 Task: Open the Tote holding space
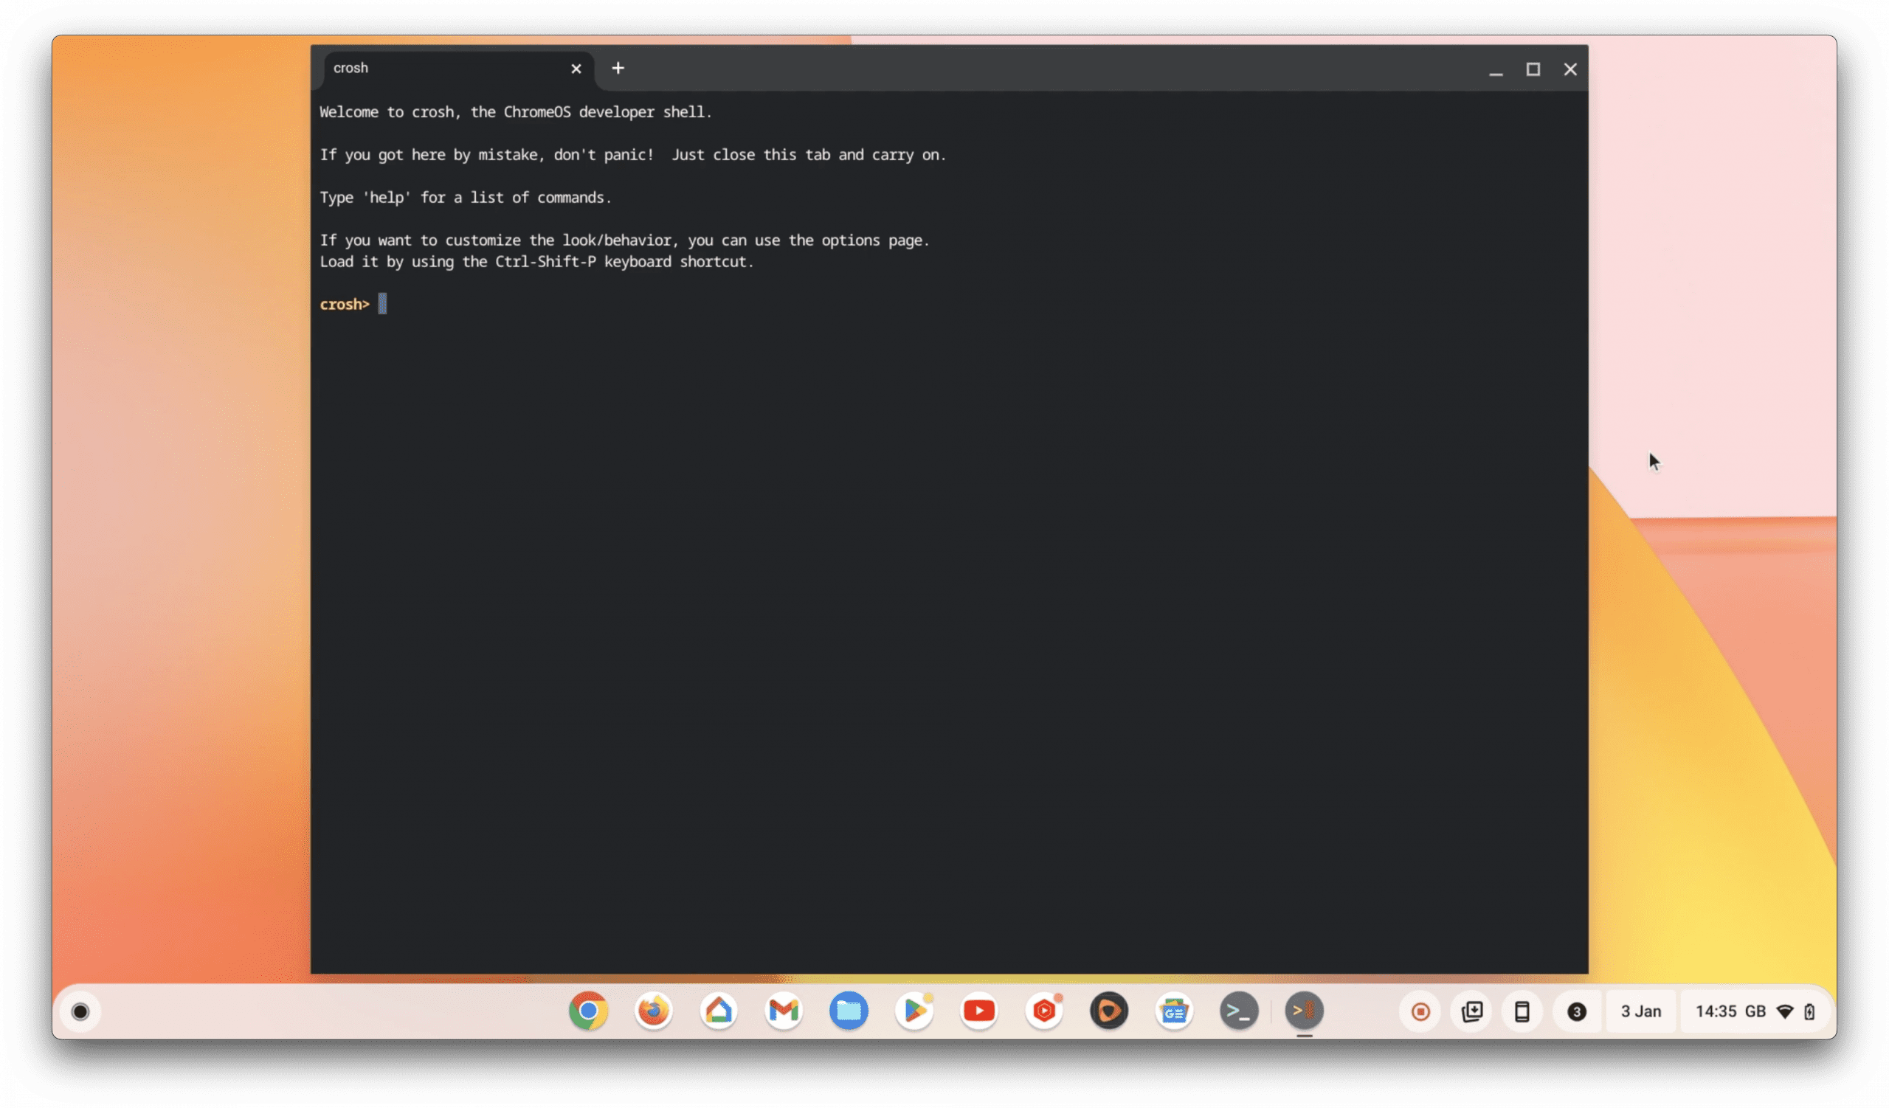click(x=1471, y=1012)
